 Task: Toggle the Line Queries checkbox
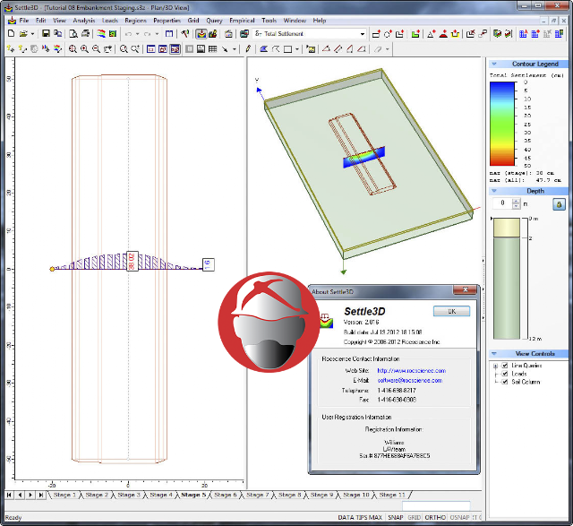[505, 366]
